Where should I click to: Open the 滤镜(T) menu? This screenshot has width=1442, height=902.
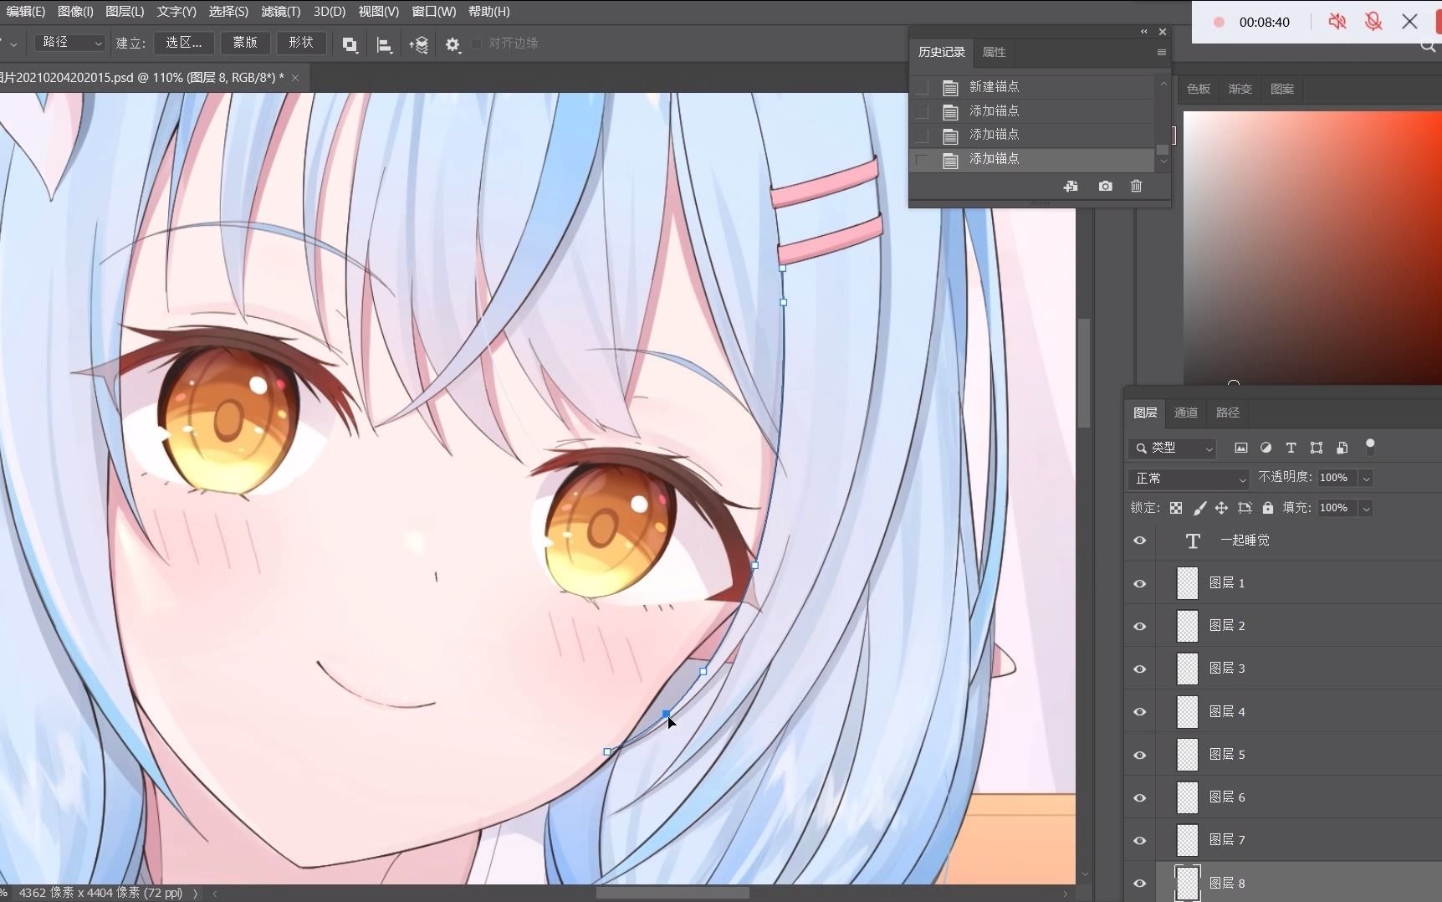280,12
